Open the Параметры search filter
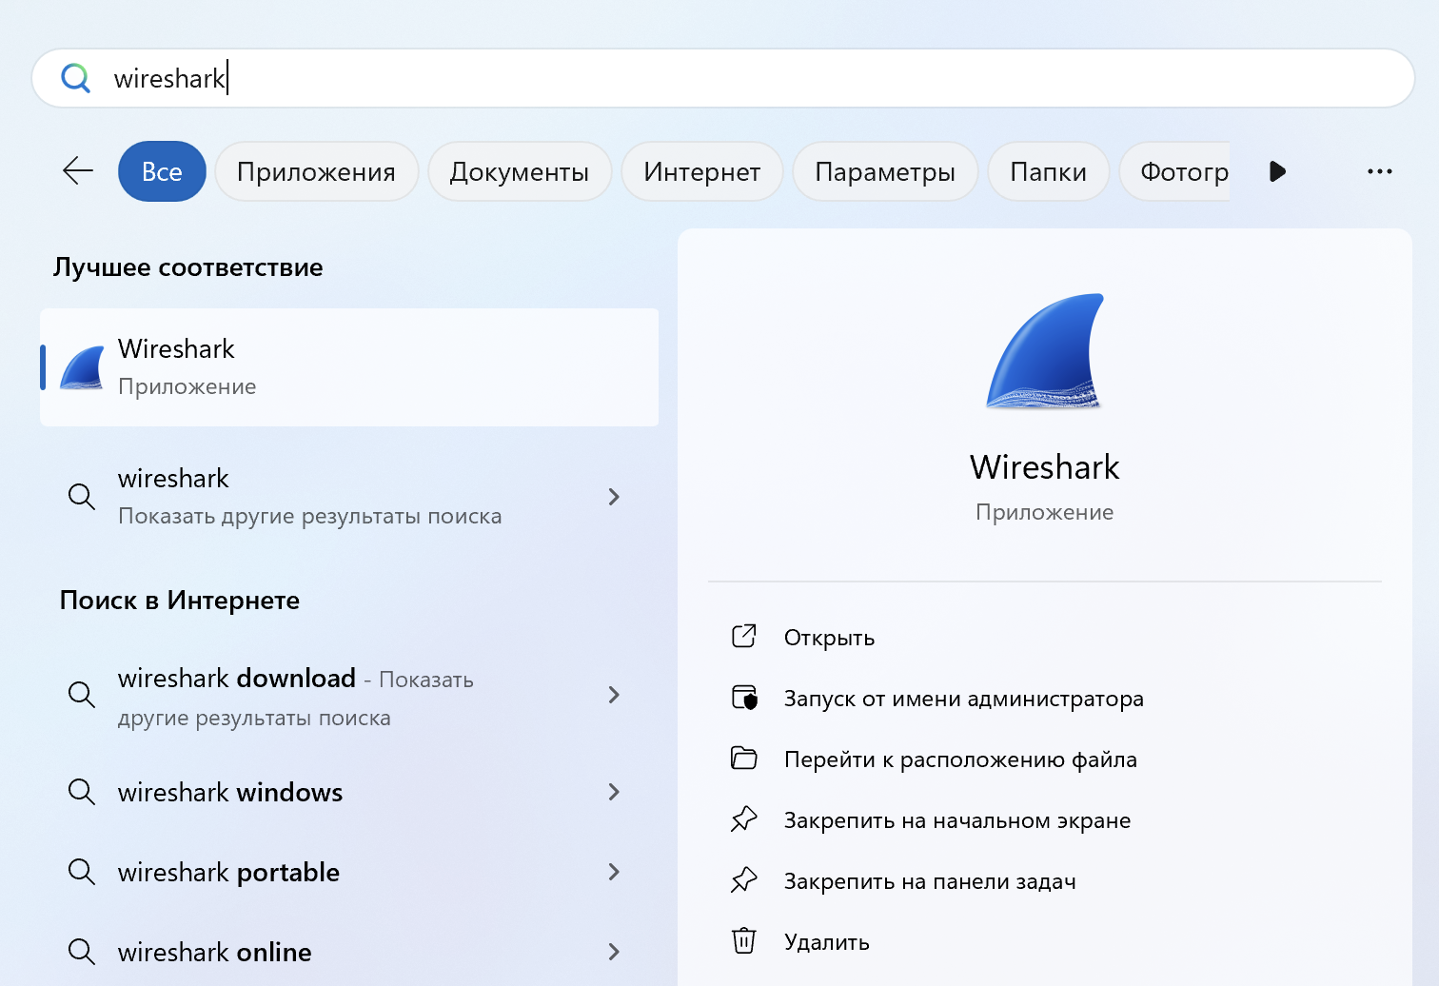1439x986 pixels. tap(885, 171)
